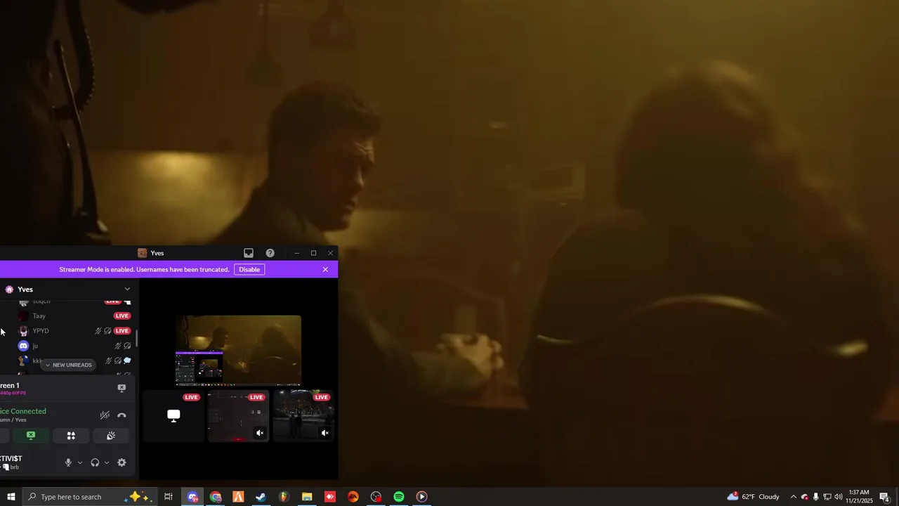Click the LIVE badge next to Taay
The image size is (899, 506).
pos(122,316)
